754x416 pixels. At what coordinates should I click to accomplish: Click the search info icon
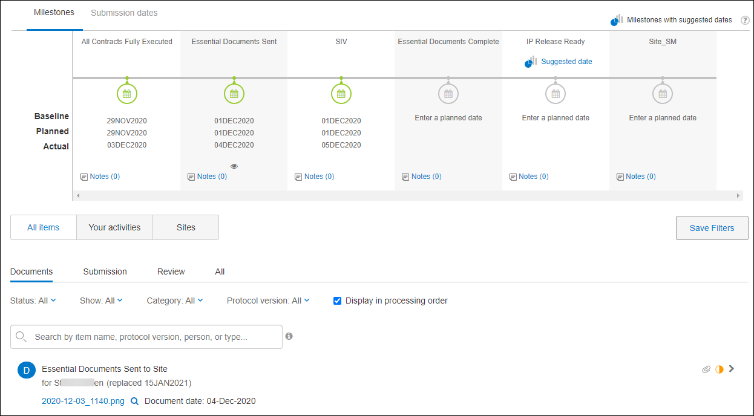pyautogui.click(x=289, y=336)
